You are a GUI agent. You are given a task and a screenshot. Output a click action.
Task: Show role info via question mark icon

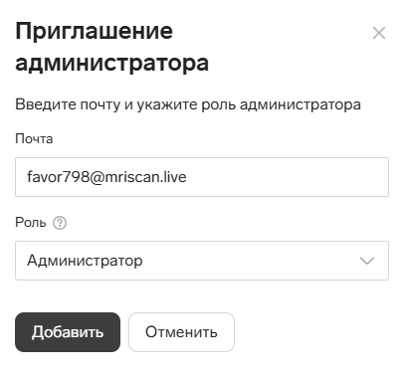60,223
